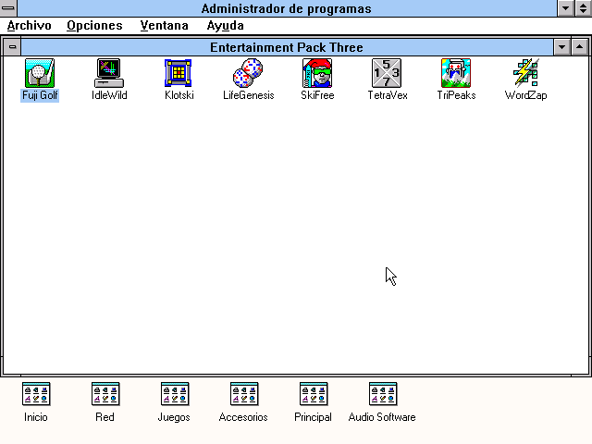Click the Accesorios program group icon
Image resolution: width=592 pixels, height=444 pixels.
pyautogui.click(x=244, y=394)
